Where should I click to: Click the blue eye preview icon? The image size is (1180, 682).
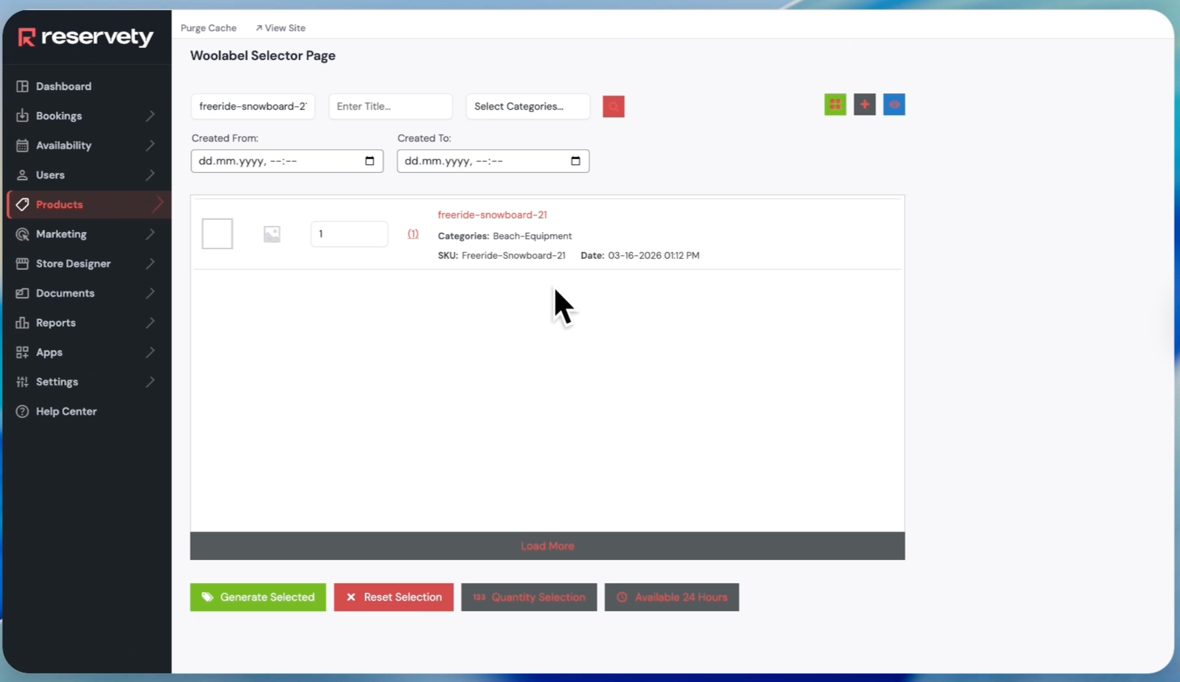click(894, 104)
